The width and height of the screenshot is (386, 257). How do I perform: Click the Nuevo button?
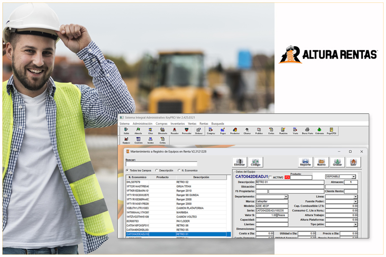pyautogui.click(x=321, y=162)
